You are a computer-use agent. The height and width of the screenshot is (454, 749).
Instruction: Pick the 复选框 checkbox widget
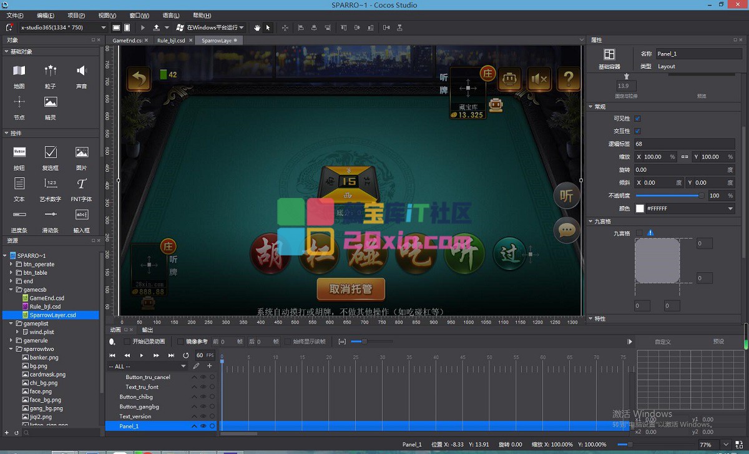pyautogui.click(x=51, y=152)
